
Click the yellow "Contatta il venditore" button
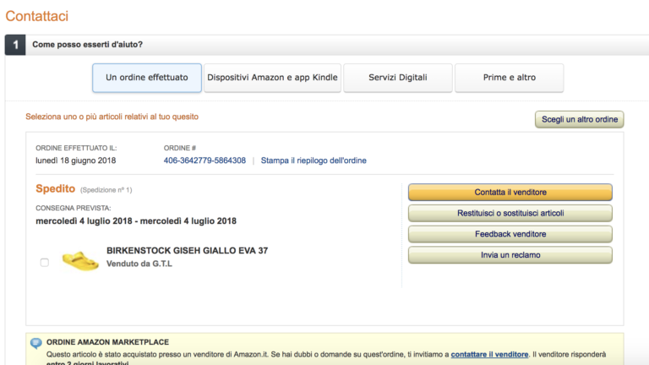[510, 192]
